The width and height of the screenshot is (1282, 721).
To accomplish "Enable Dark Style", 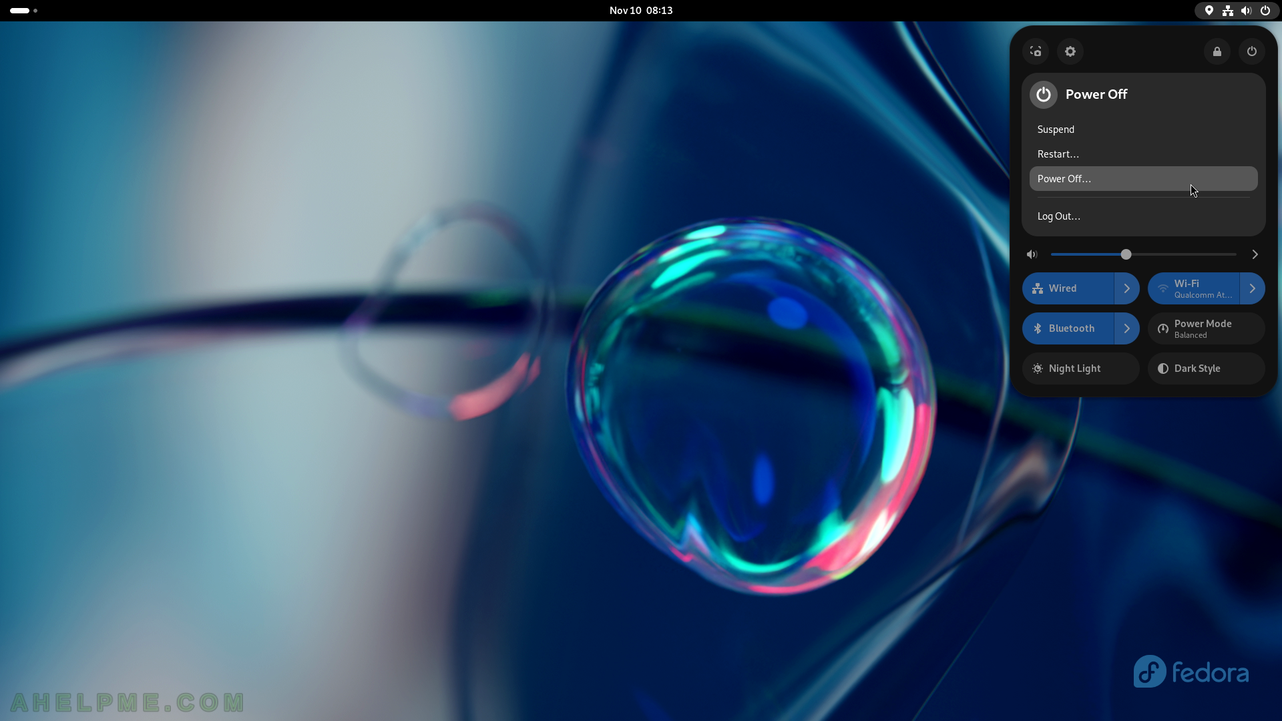I will tap(1207, 369).
